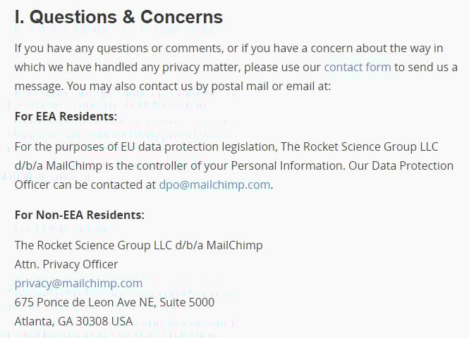Viewport: 469px width, 338px height.
Task: Click the 675 Ponce de Leon address line
Action: 114,302
